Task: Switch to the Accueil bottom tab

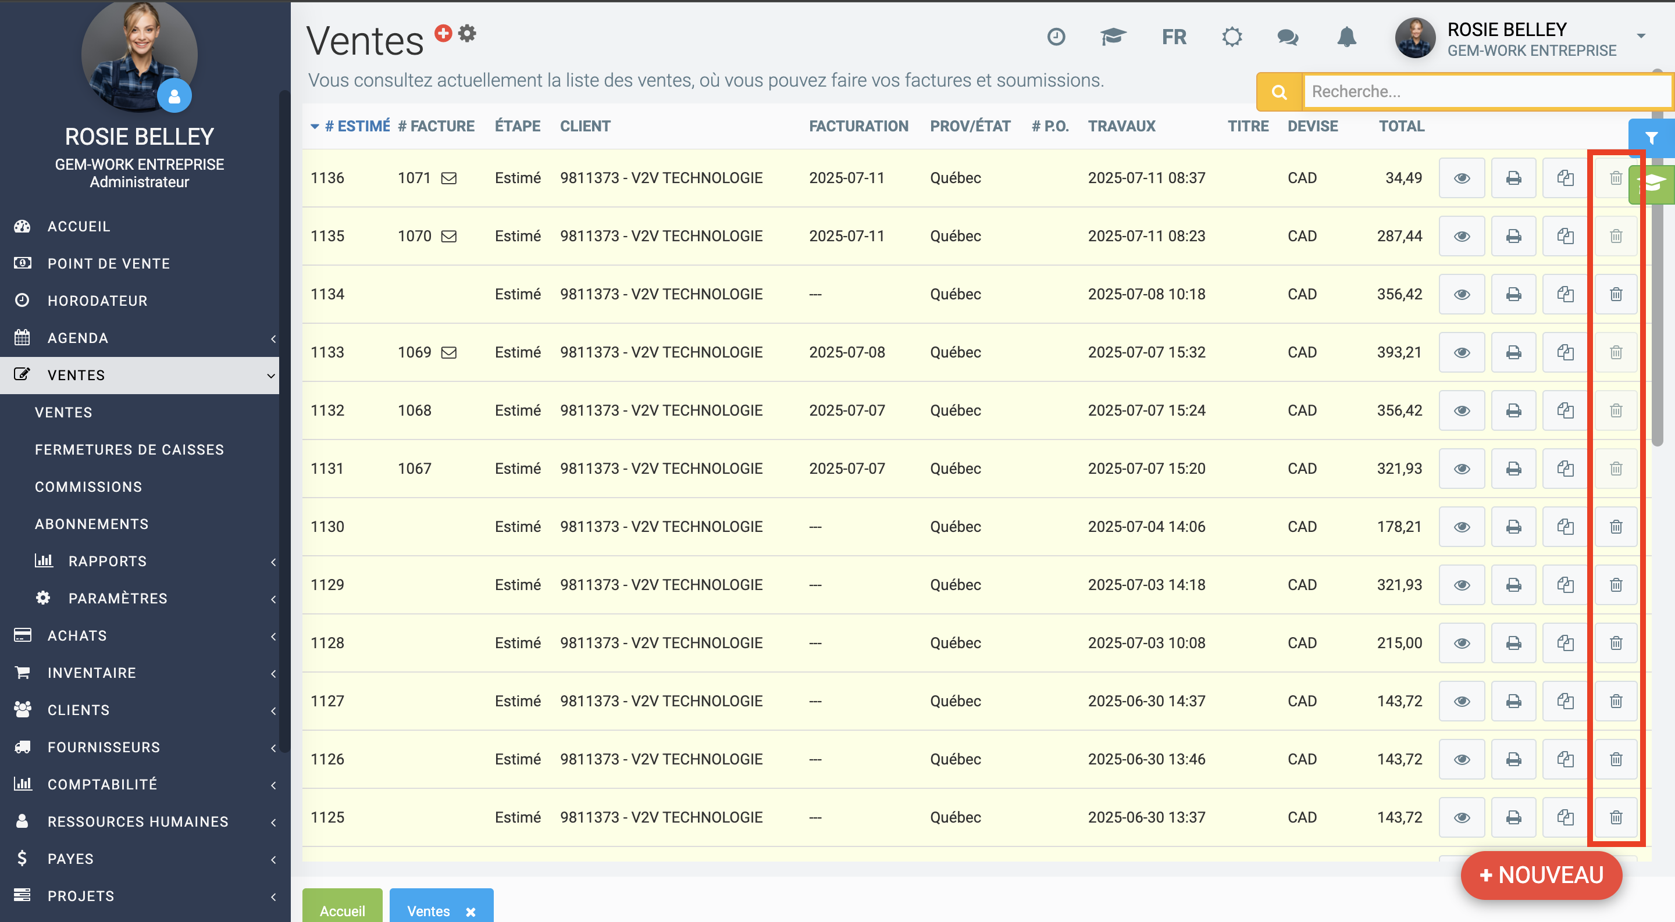Action: (342, 910)
